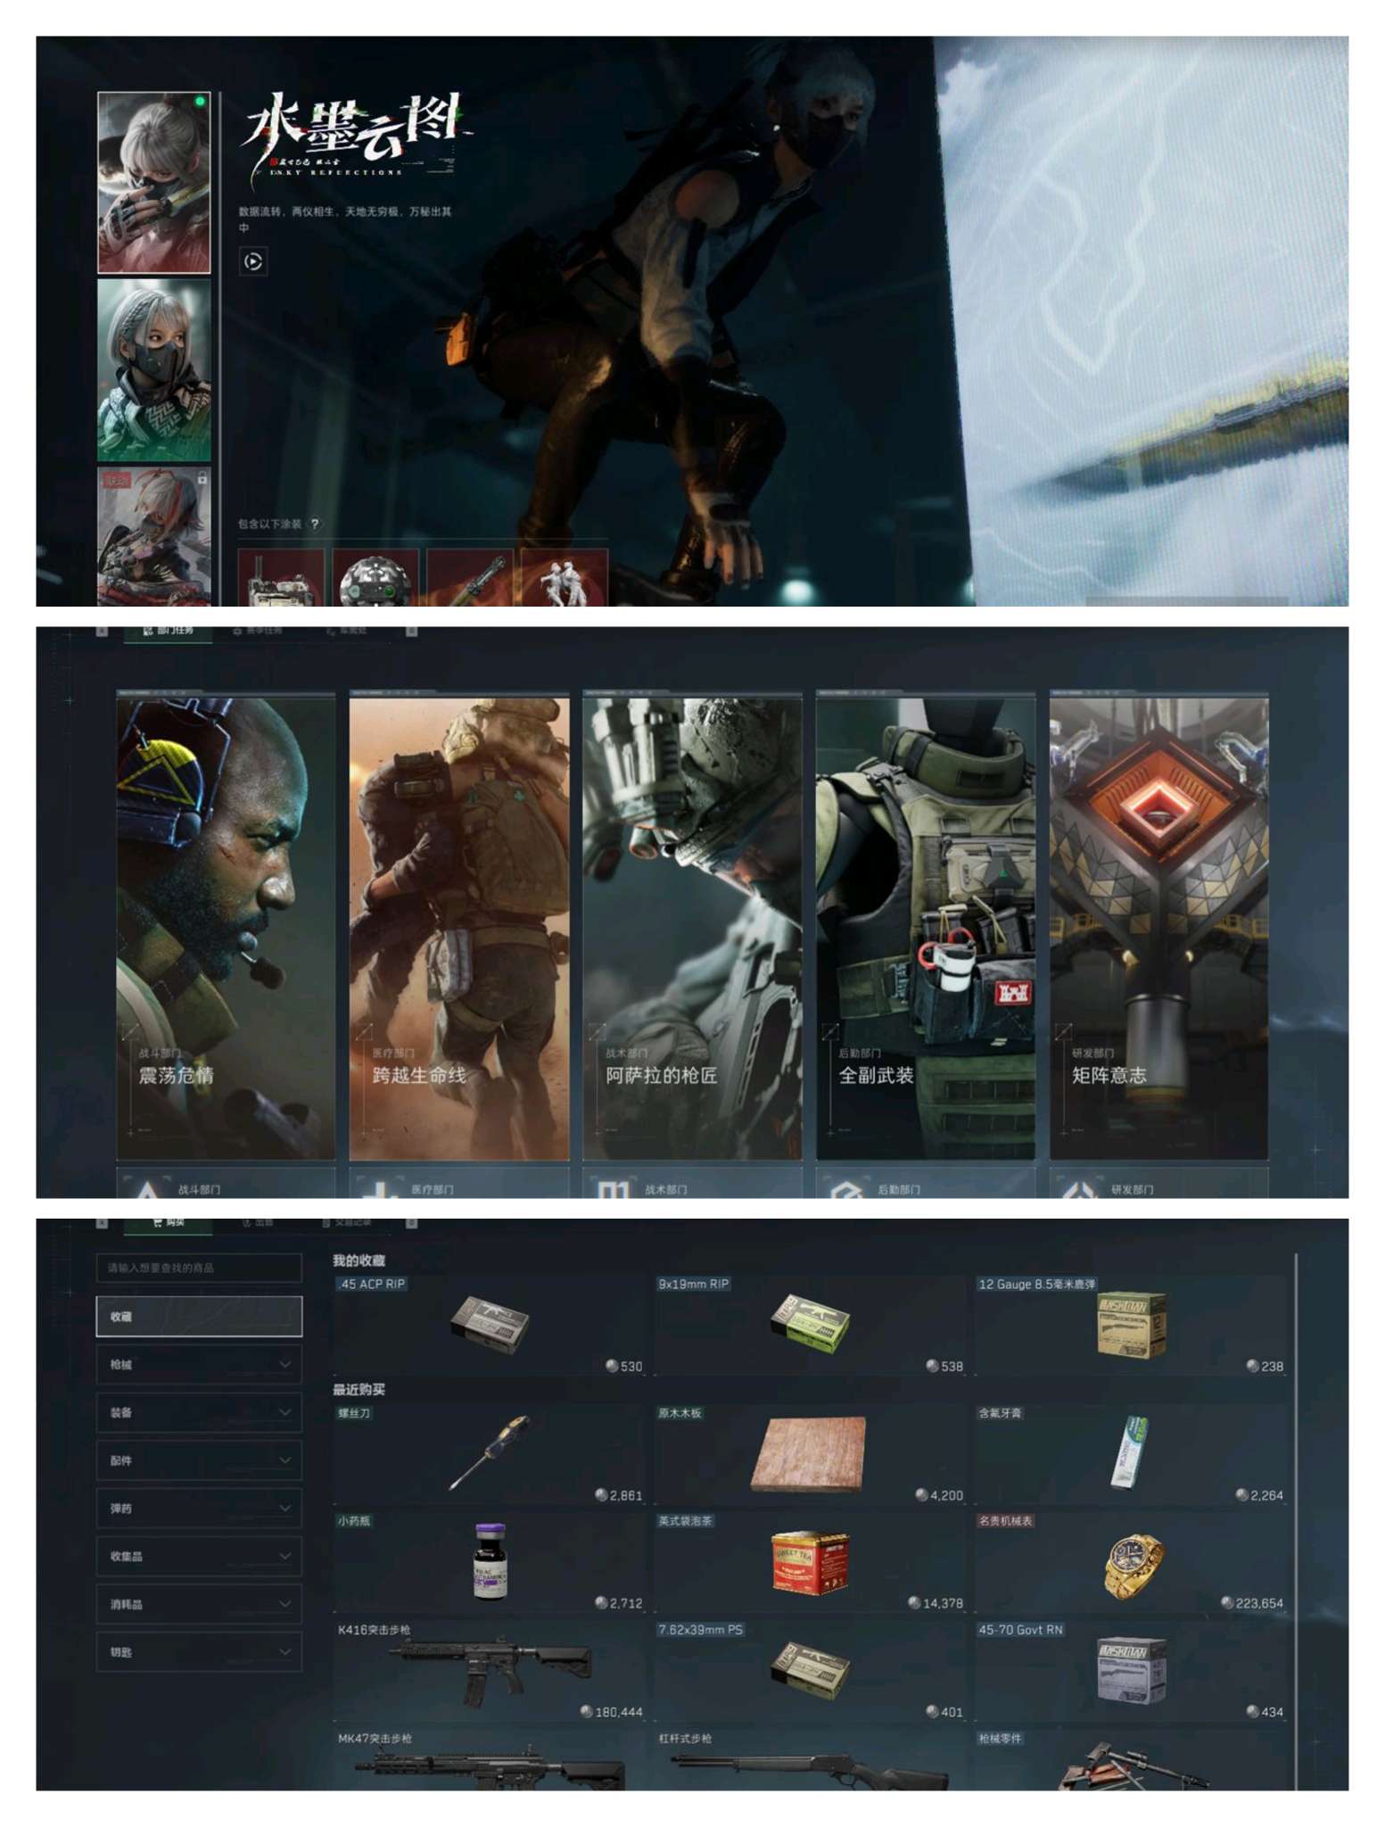The image size is (1385, 1827).
Task: Select the radio device skin icon
Action: [281, 578]
